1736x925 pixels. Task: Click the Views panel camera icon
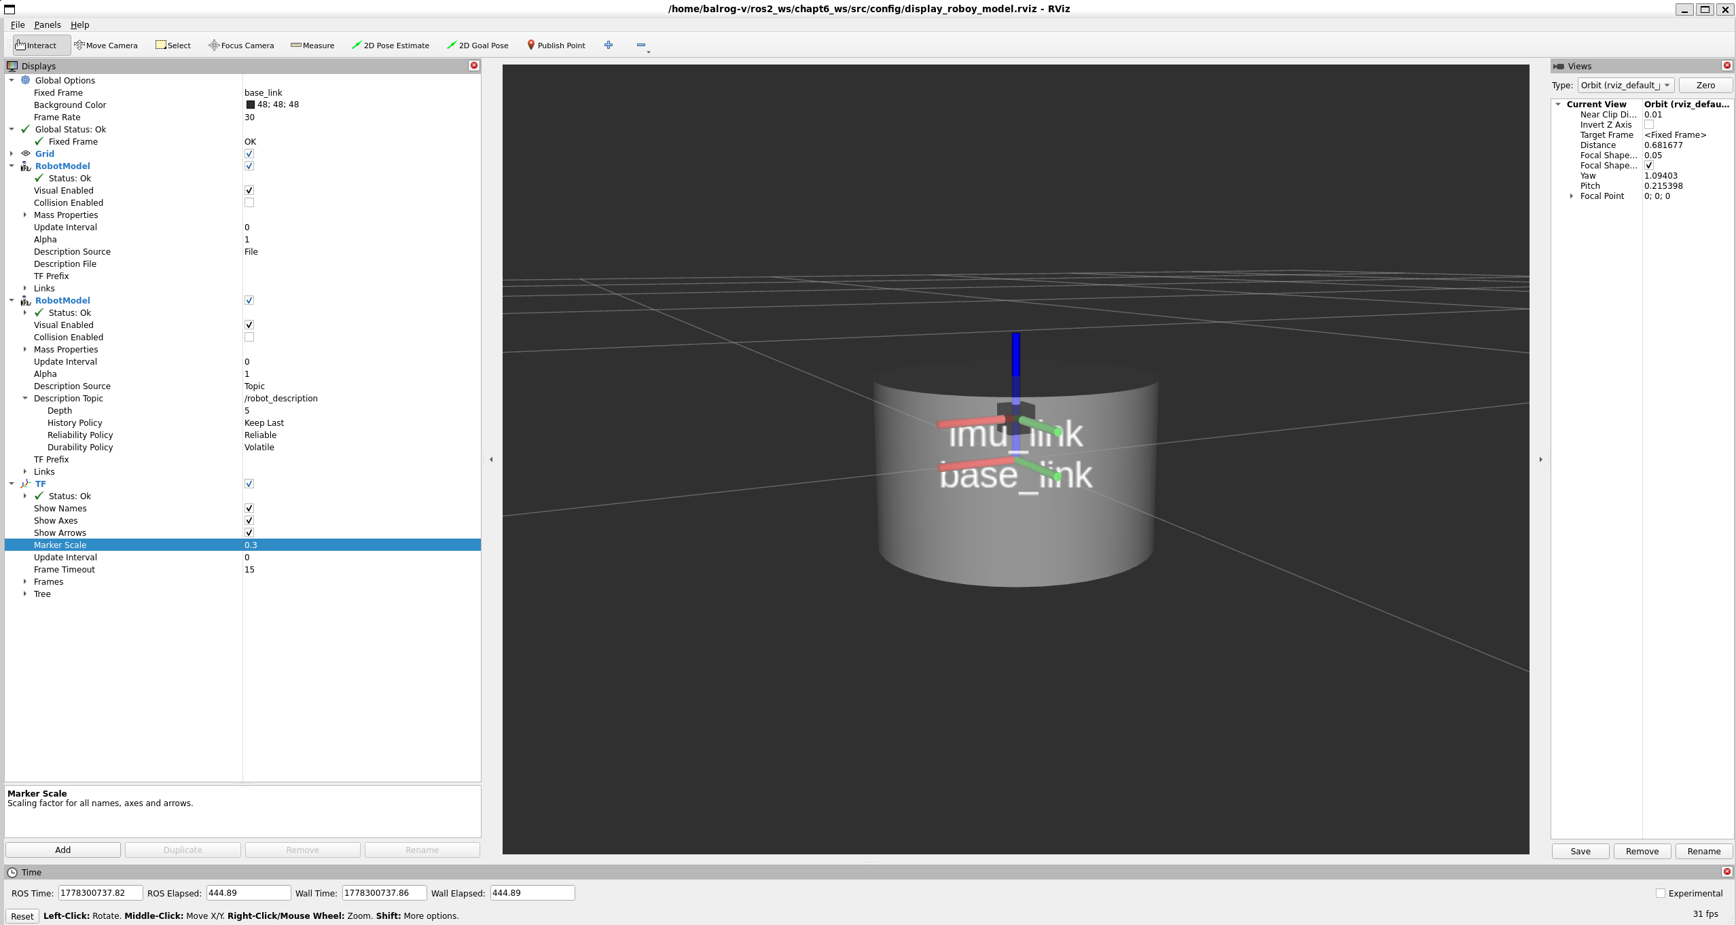[1559, 66]
